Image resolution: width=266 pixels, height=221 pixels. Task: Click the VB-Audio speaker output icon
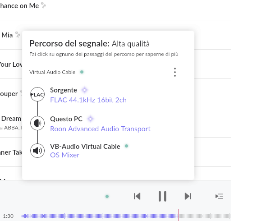[37, 151]
